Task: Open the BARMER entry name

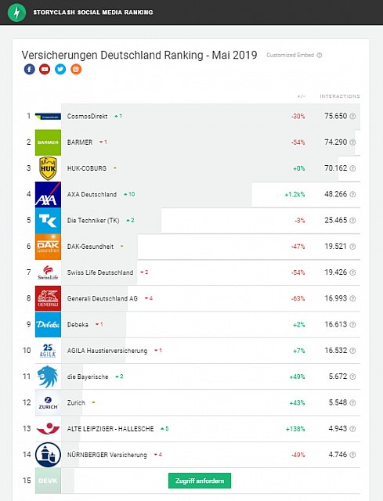Action: click(80, 142)
